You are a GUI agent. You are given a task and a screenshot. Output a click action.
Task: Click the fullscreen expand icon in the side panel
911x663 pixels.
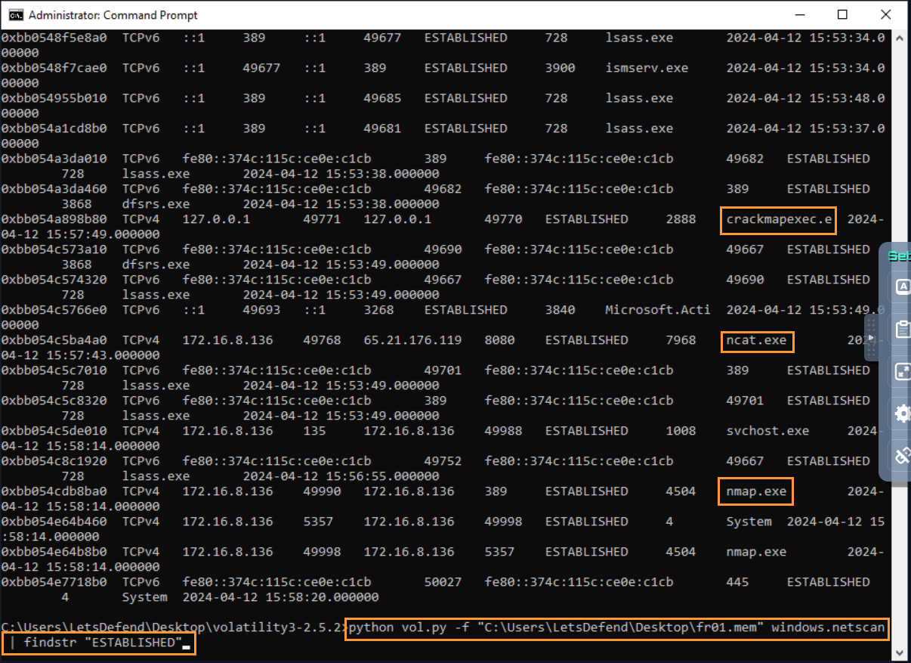(902, 371)
